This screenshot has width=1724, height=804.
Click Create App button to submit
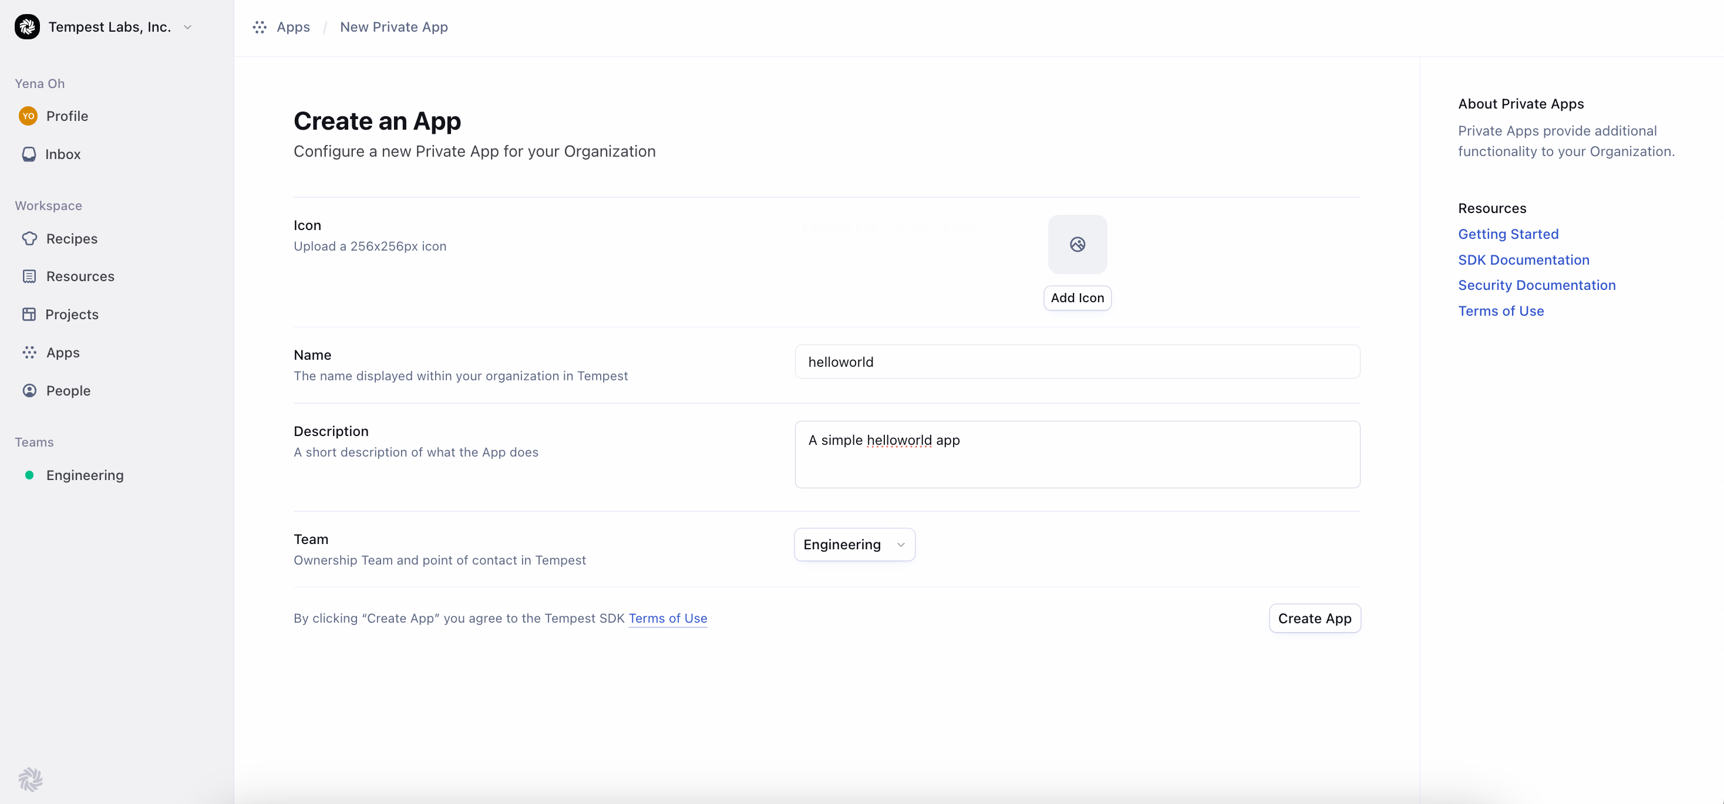(1314, 617)
